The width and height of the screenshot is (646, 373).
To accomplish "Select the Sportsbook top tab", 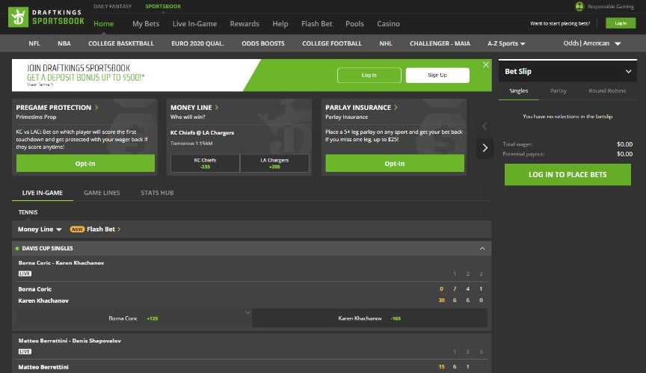I will click(x=163, y=6).
